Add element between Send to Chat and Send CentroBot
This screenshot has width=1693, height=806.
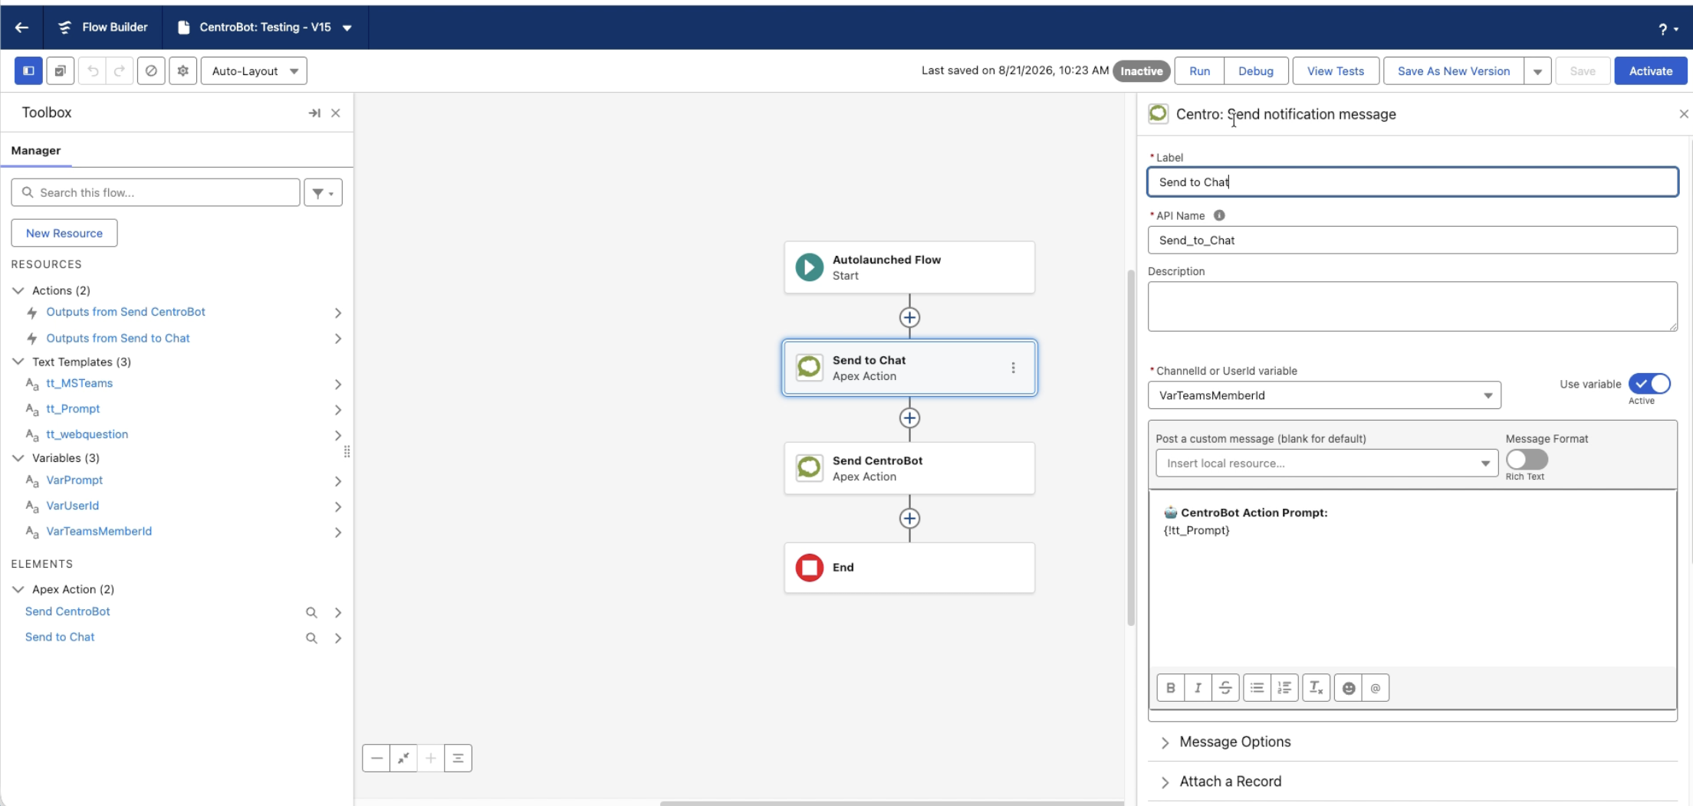pos(909,418)
